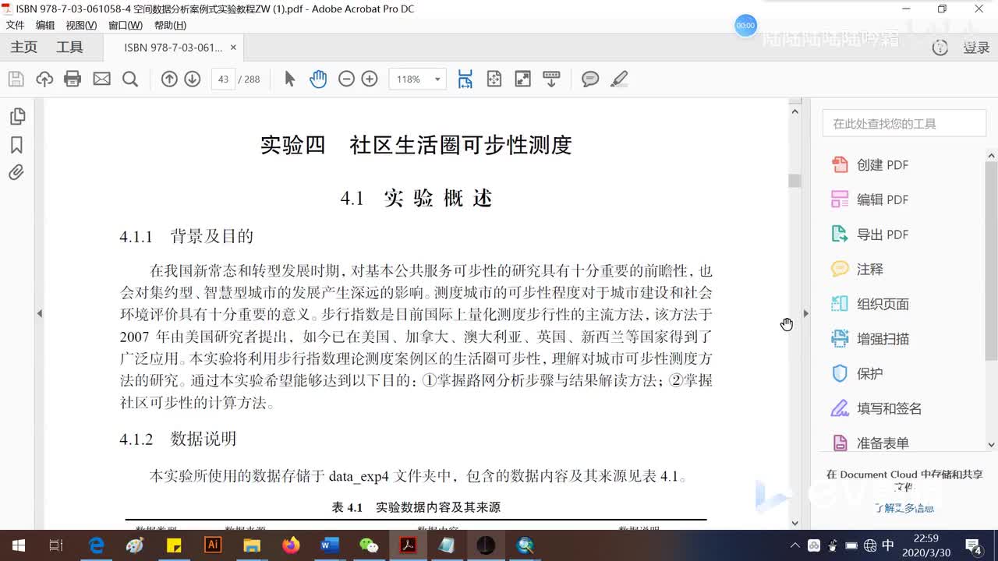
Task: Click the upload to cloud icon
Action: (x=44, y=79)
